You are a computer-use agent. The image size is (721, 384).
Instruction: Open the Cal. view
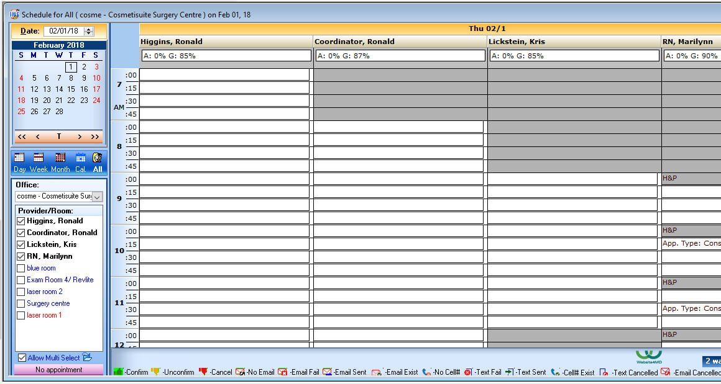[80, 163]
